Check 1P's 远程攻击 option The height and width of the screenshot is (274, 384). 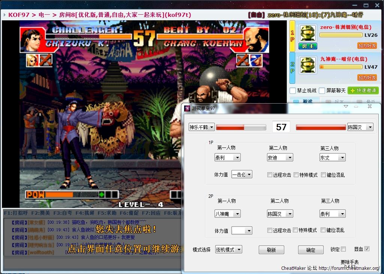pyautogui.click(x=270, y=175)
